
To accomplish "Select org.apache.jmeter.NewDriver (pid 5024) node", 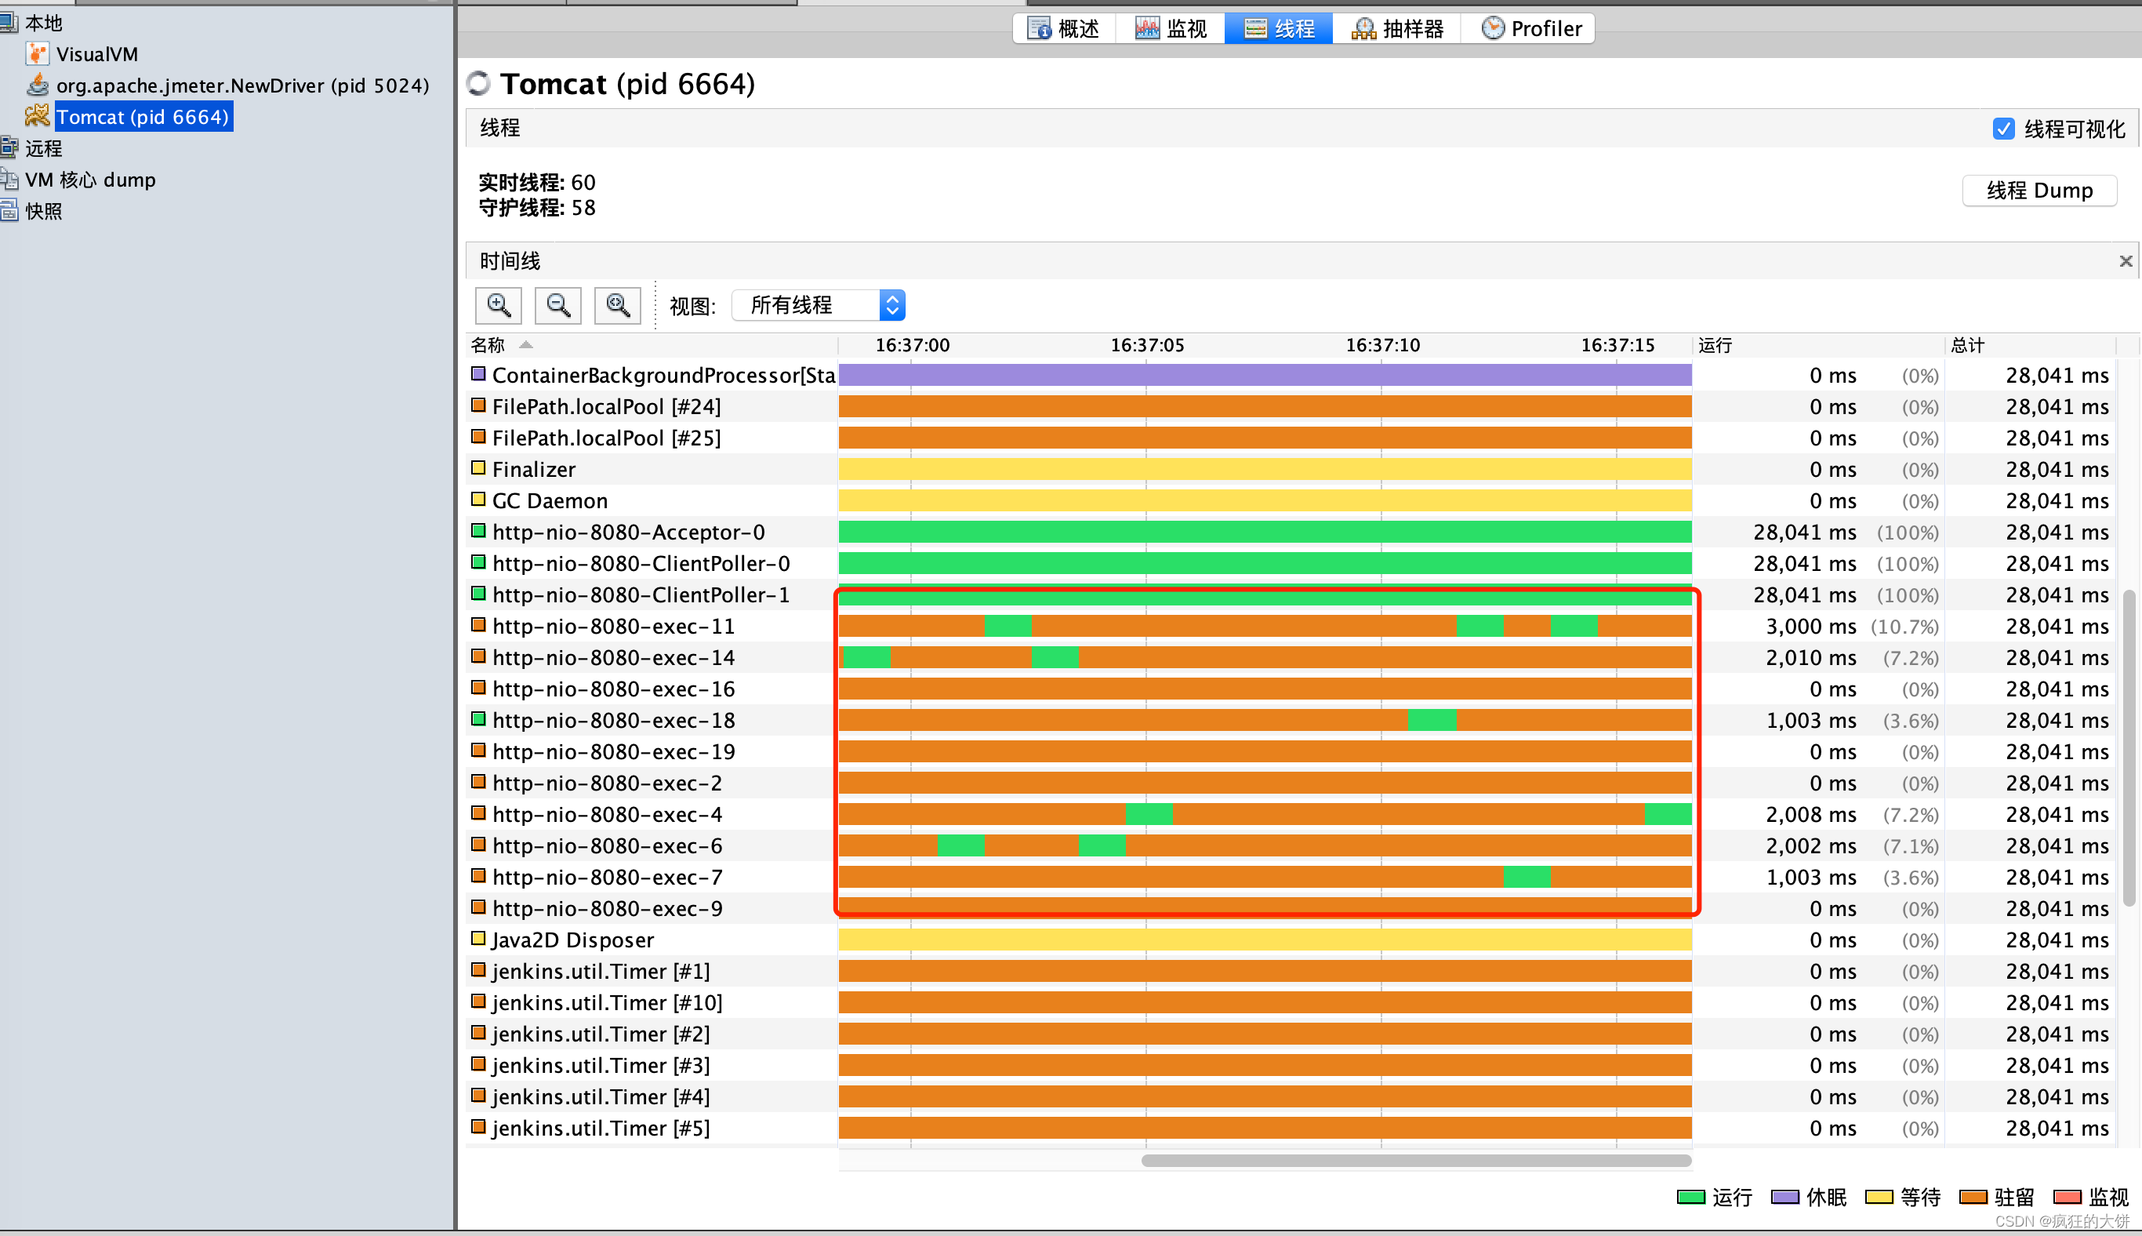I will (x=243, y=85).
